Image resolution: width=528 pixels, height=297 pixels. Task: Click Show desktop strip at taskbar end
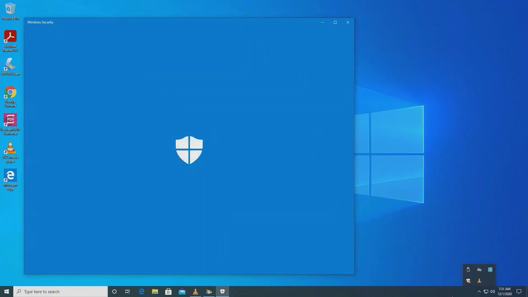[527, 292]
